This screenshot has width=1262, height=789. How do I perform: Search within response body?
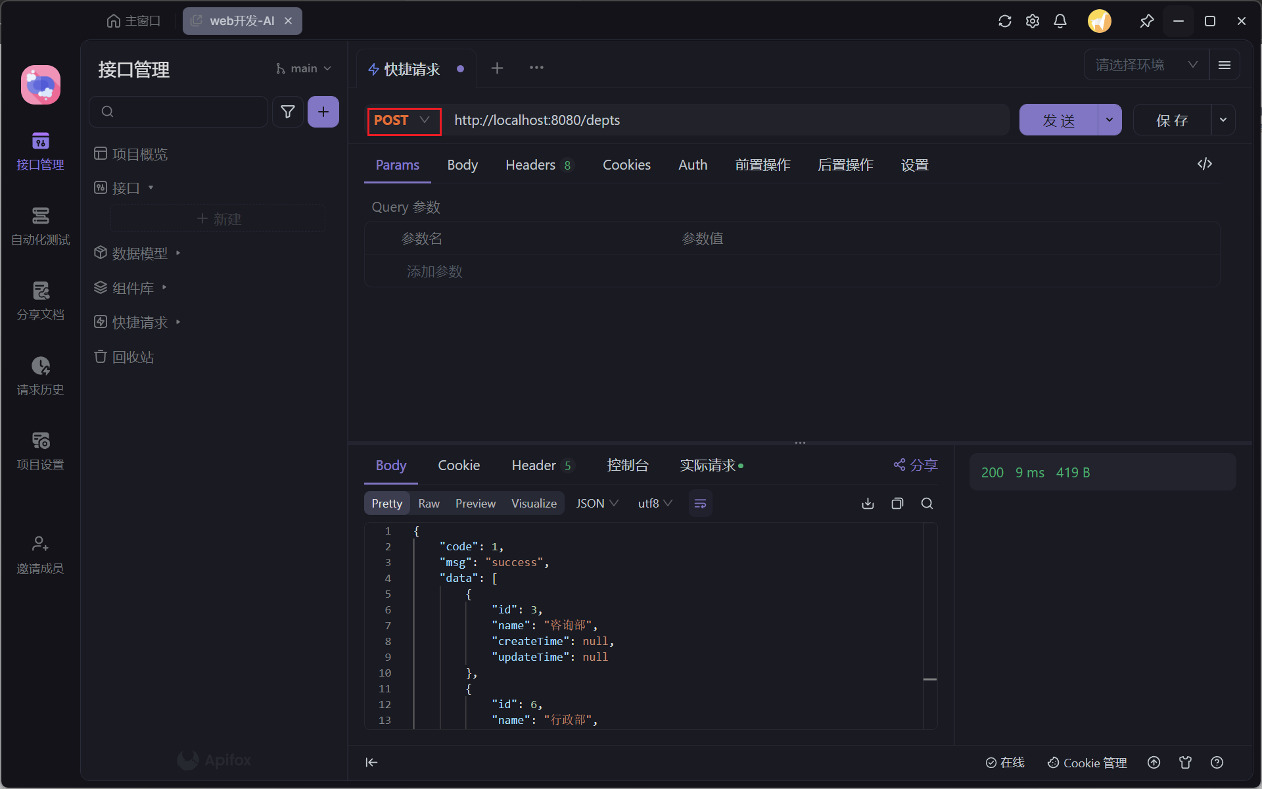(927, 504)
